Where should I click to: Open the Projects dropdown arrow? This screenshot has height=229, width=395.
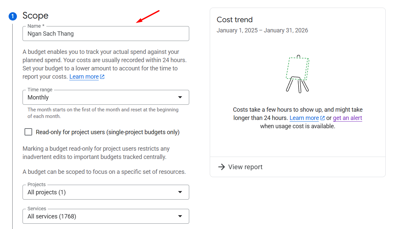180,192
